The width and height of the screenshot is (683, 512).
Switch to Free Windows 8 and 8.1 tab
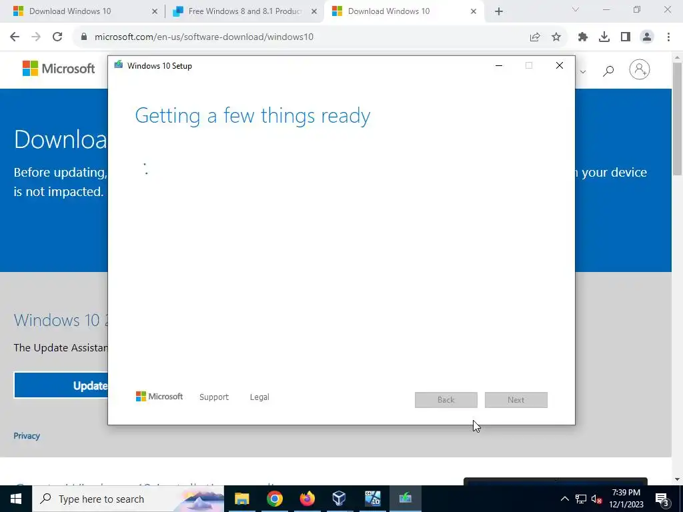(244, 11)
